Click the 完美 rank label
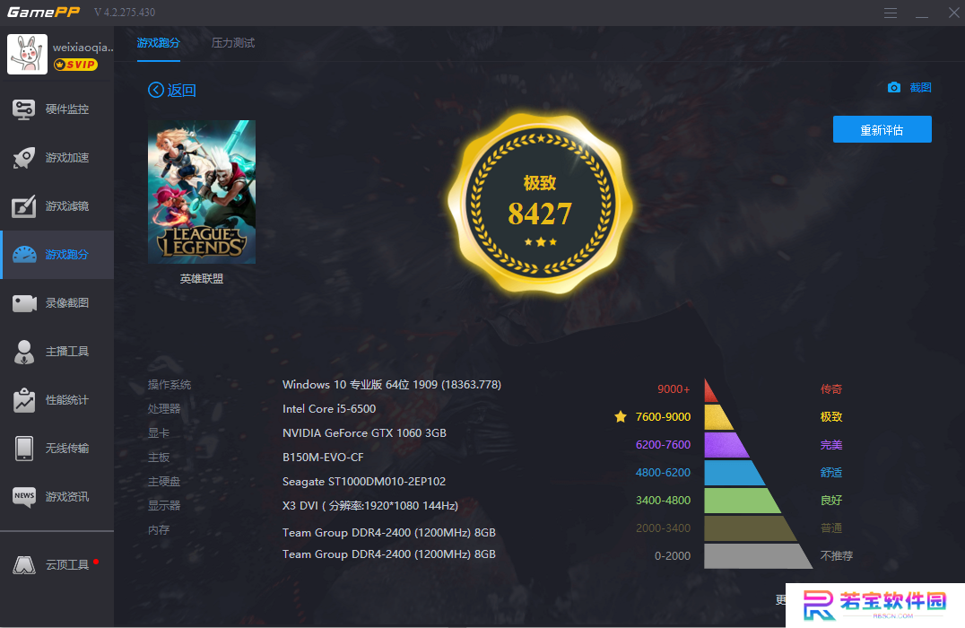Screen dimensions: 965x628 pyautogui.click(x=830, y=444)
